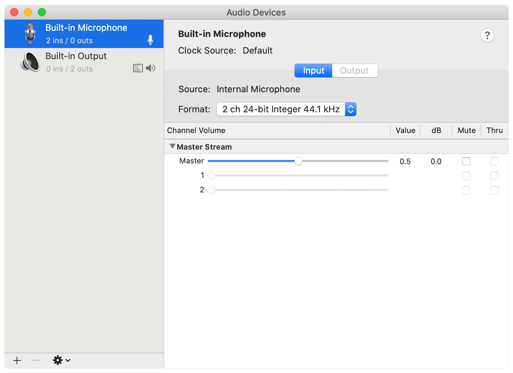The width and height of the screenshot is (513, 373).
Task: Open help with the question mark button
Action: 487,35
